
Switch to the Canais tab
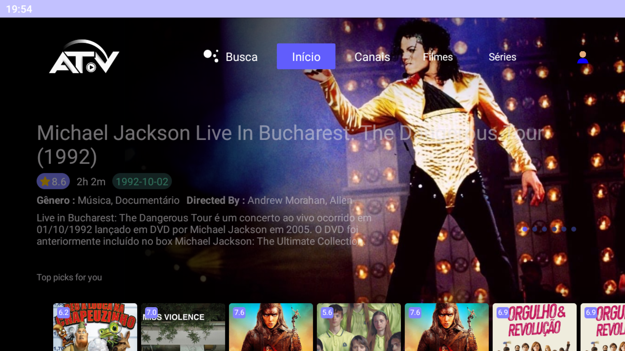coord(372,57)
